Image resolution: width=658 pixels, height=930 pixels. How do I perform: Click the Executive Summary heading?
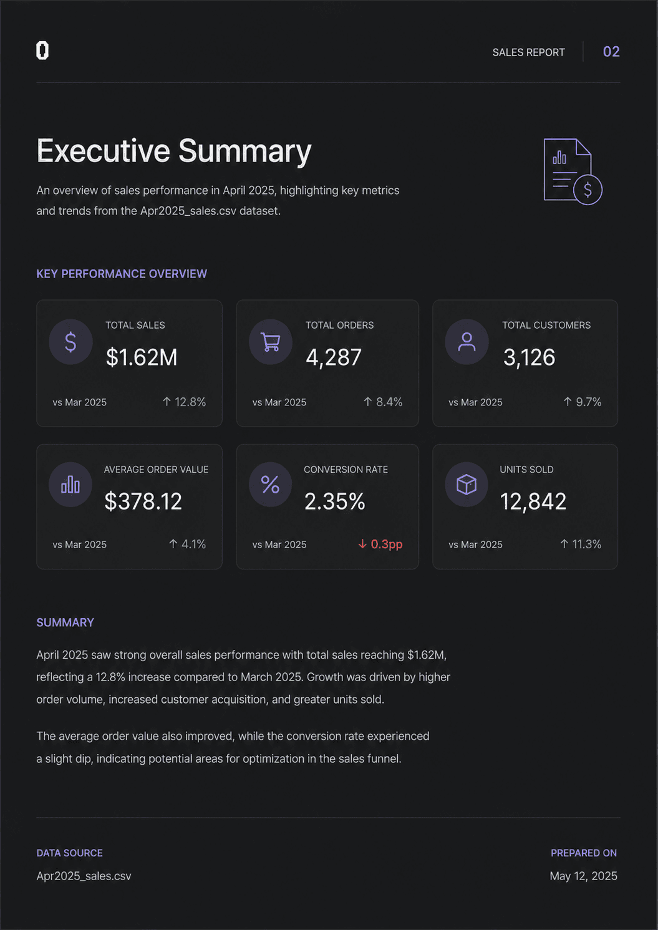(x=174, y=151)
